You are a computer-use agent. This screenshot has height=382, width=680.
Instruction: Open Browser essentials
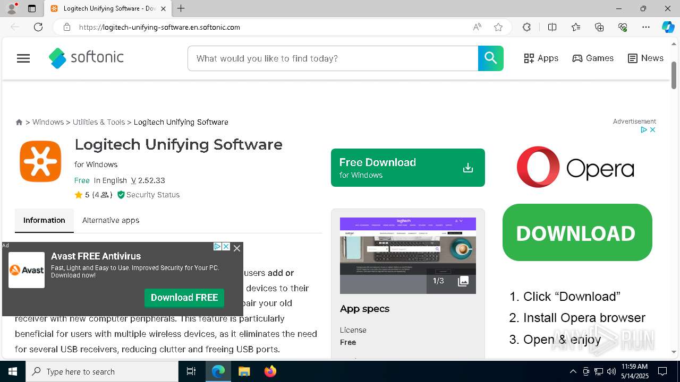pyautogui.click(x=623, y=27)
